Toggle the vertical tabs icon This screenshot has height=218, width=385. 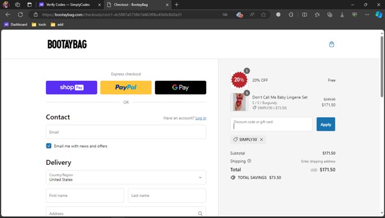pos(30,4)
